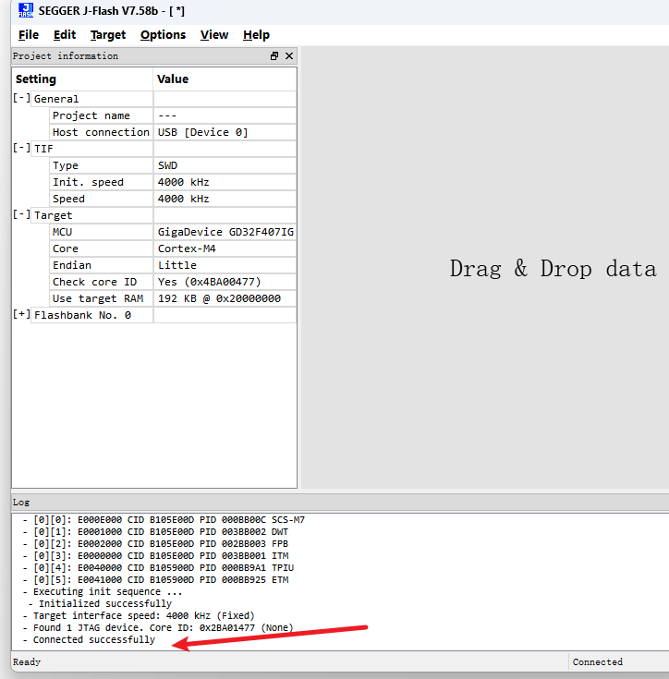Select the 'Init. speed' setting
669x679 pixels.
(101, 182)
